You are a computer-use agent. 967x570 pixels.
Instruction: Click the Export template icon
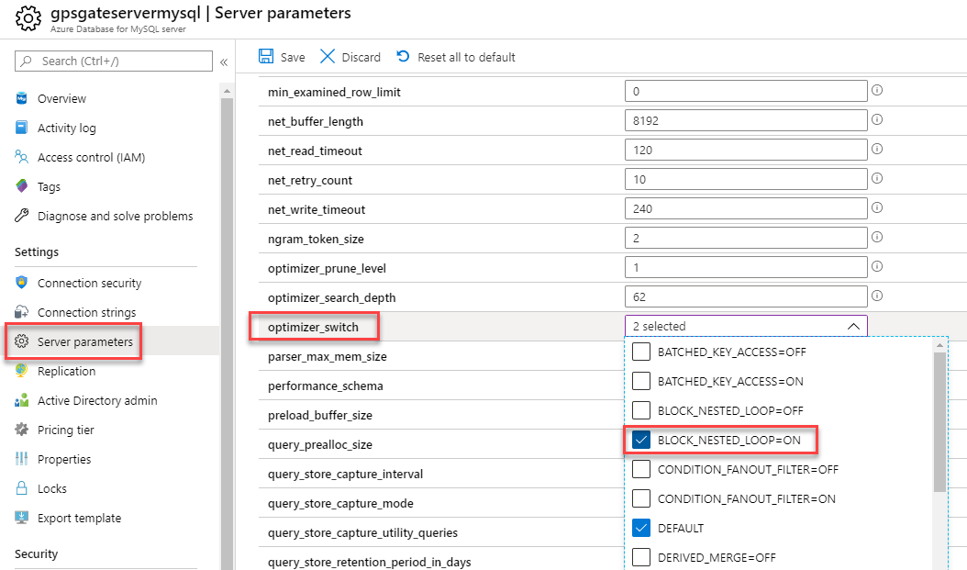(x=22, y=517)
